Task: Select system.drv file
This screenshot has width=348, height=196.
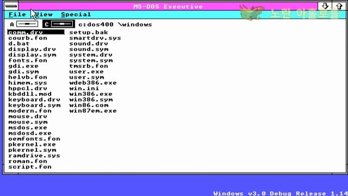Action: [x=91, y=55]
